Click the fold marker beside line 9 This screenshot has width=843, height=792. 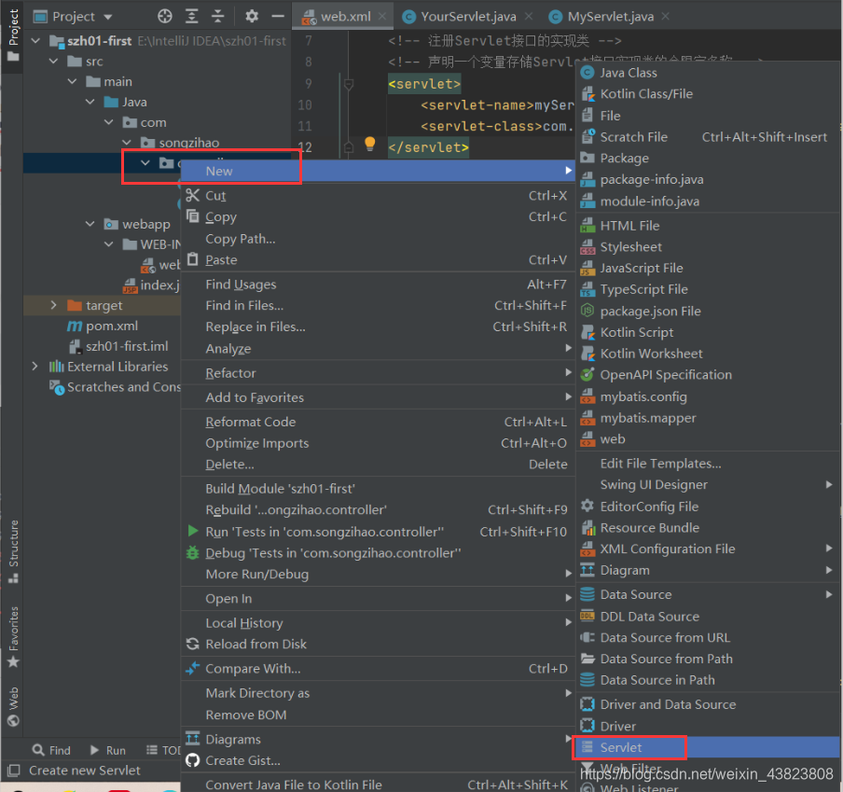(349, 84)
